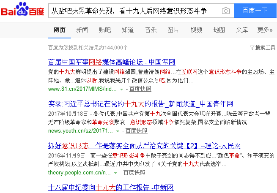
Task: Expand dropdown arrow next to theory.people.com.cn URL
Action: click(115, 173)
